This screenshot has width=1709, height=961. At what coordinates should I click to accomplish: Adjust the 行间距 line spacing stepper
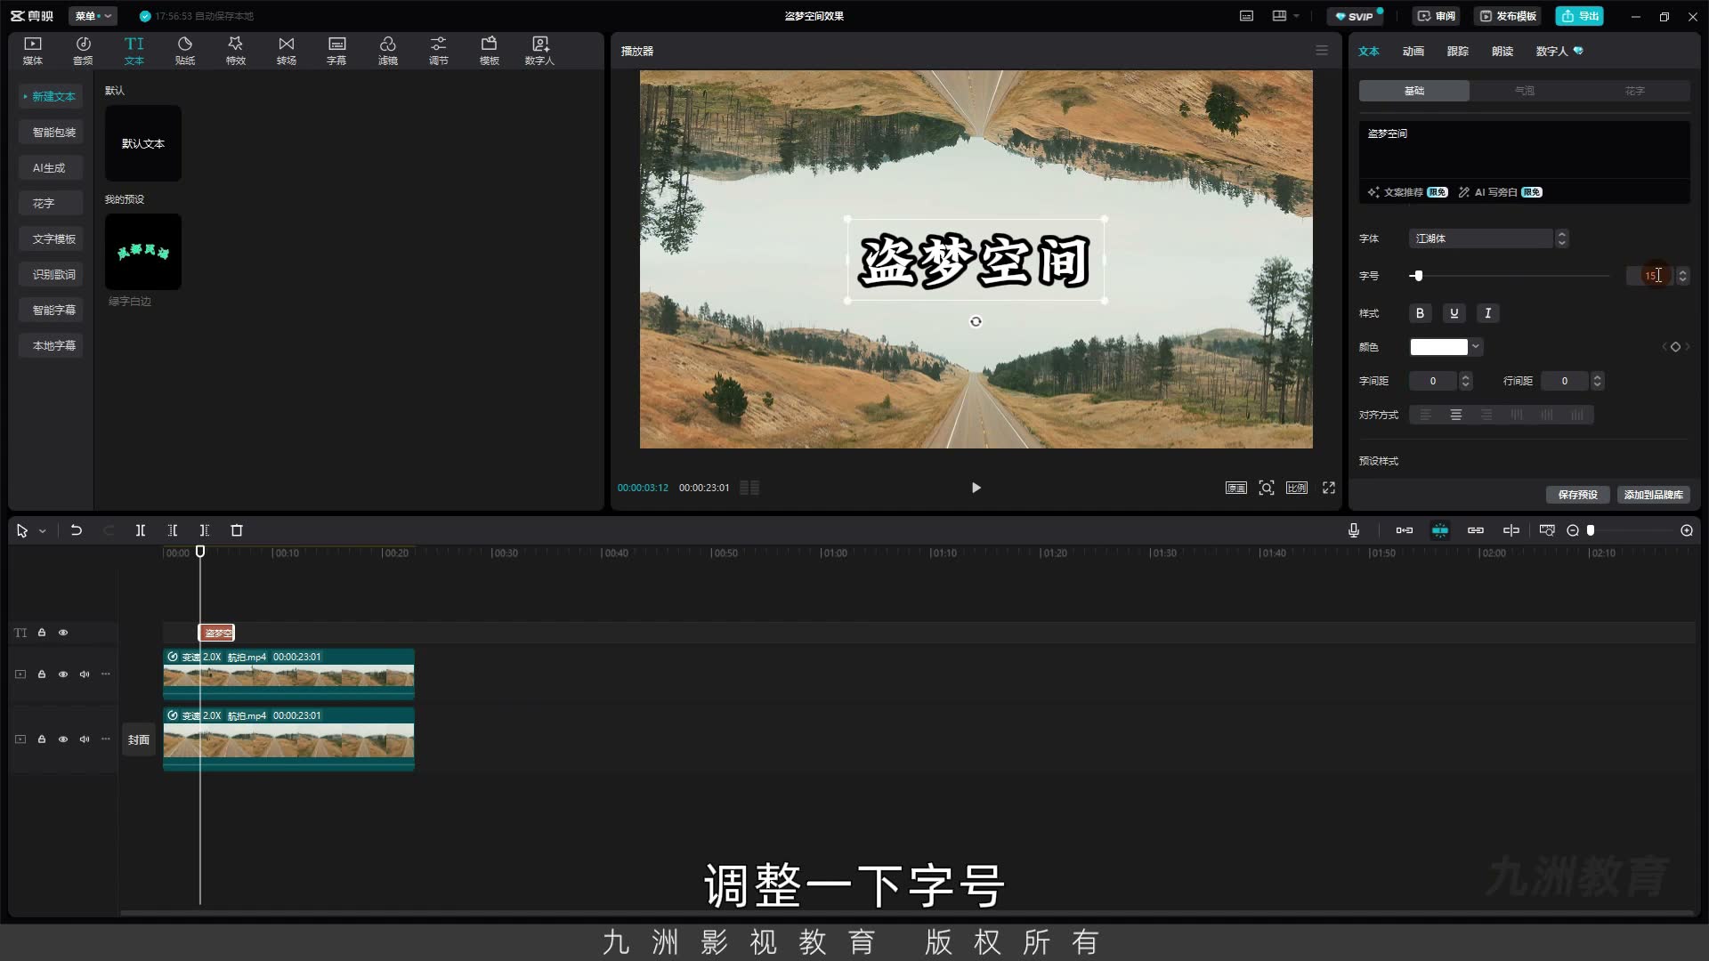tap(1598, 381)
